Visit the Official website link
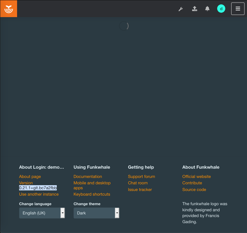 (196, 176)
